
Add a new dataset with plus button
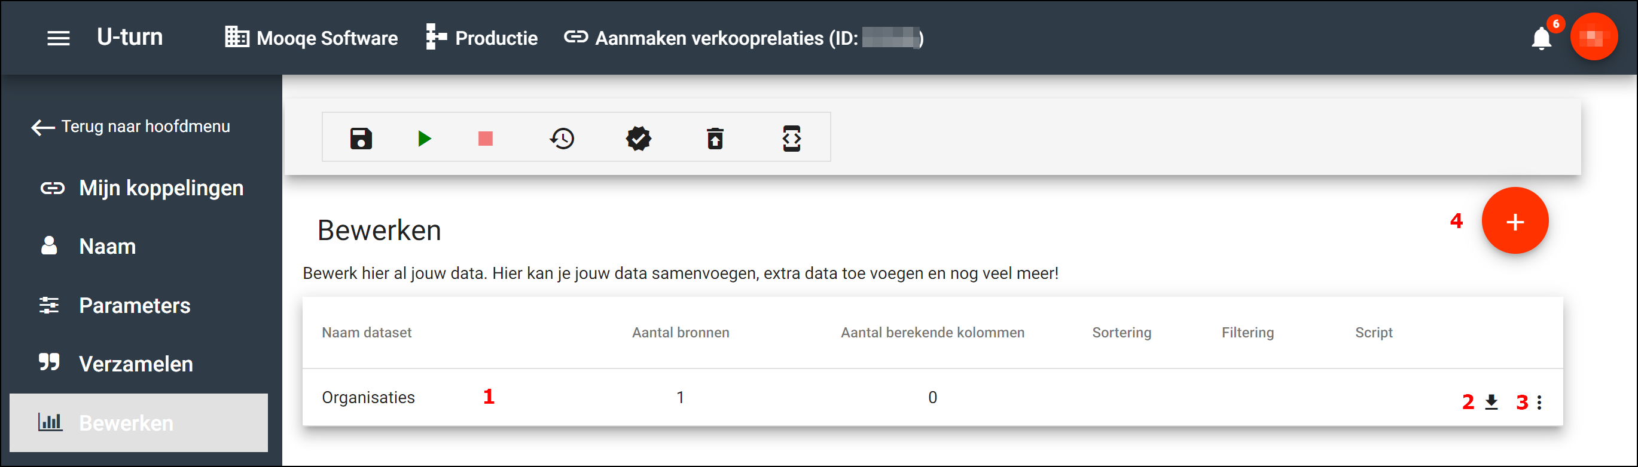pos(1515,221)
